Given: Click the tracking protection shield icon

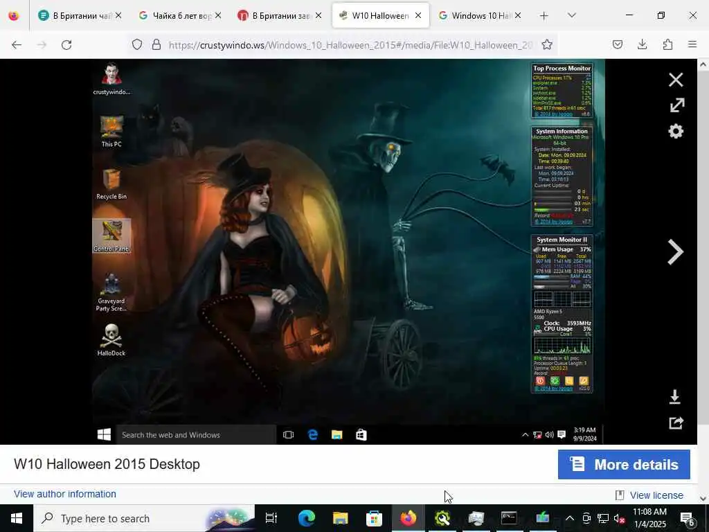Looking at the screenshot, I should [137, 44].
